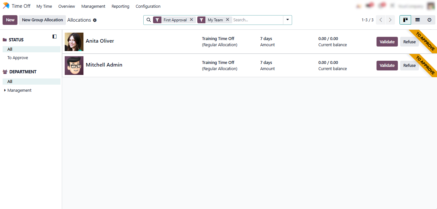The image size is (437, 209).
Task: Remove the My Team filter
Action: [227, 20]
